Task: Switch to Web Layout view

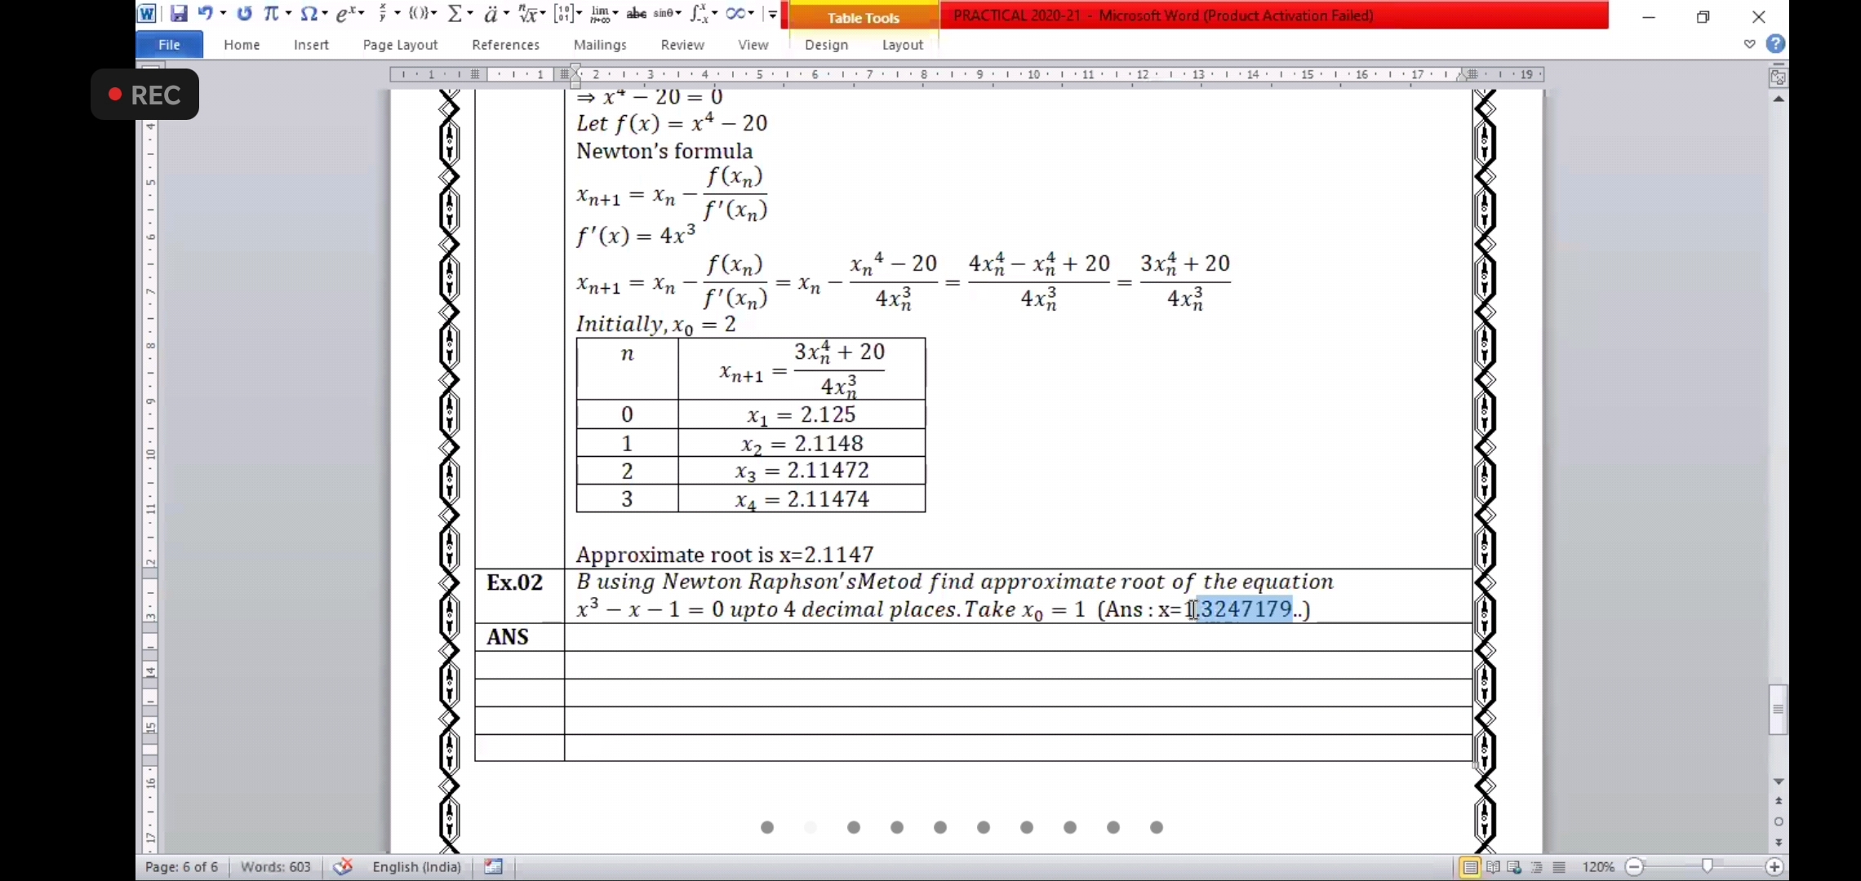Action: point(1515,866)
